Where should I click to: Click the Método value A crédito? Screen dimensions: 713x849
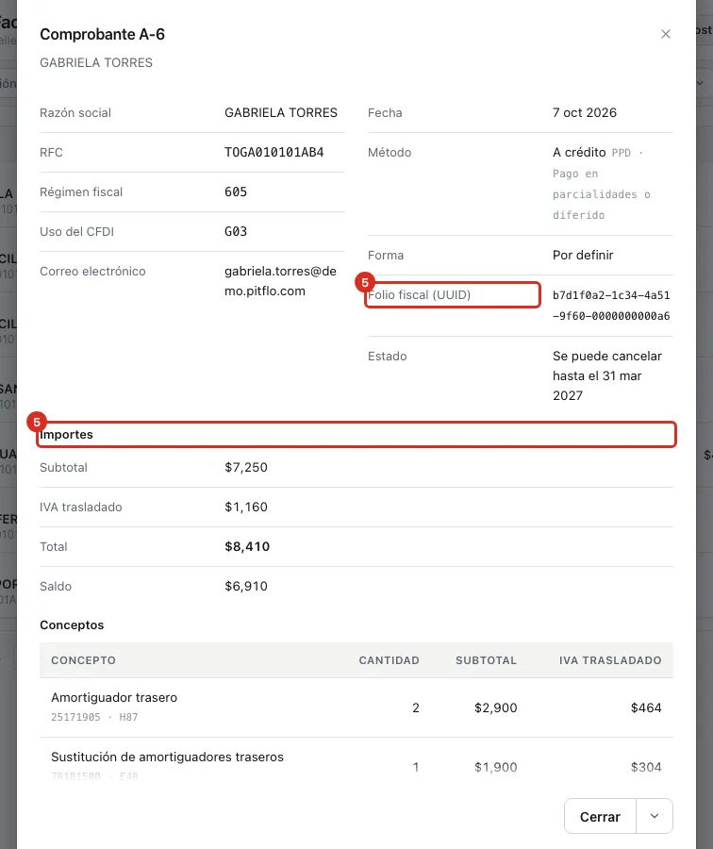point(579,153)
